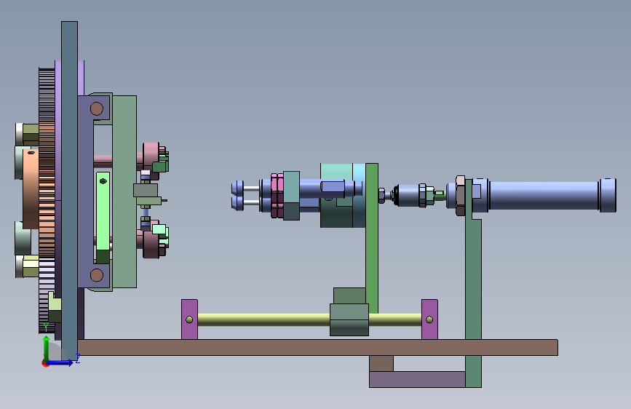Image resolution: width=631 pixels, height=409 pixels.
Task: Pick the light green slotted bar
Action: pos(103,218)
